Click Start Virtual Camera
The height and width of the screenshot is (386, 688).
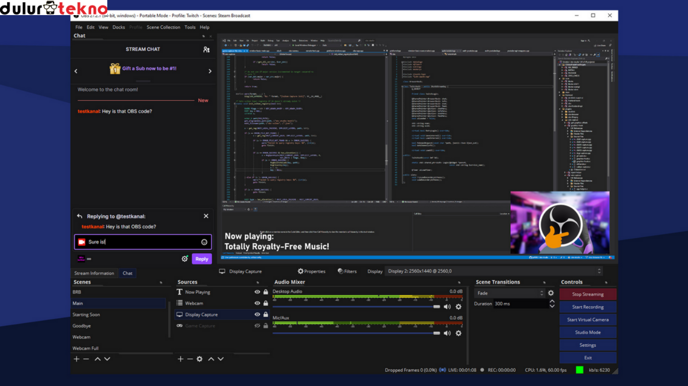pyautogui.click(x=588, y=320)
